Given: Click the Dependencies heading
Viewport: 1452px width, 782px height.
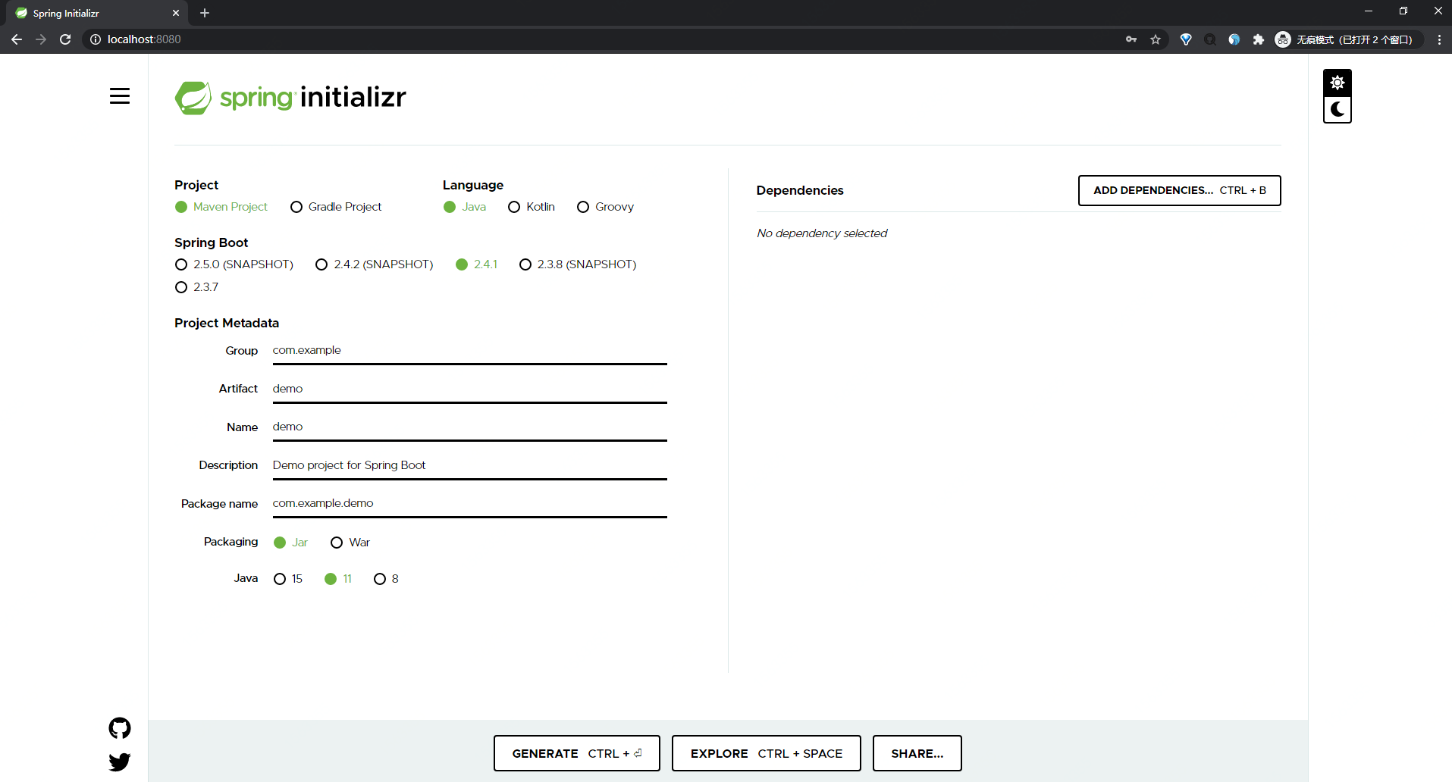Looking at the screenshot, I should (800, 190).
